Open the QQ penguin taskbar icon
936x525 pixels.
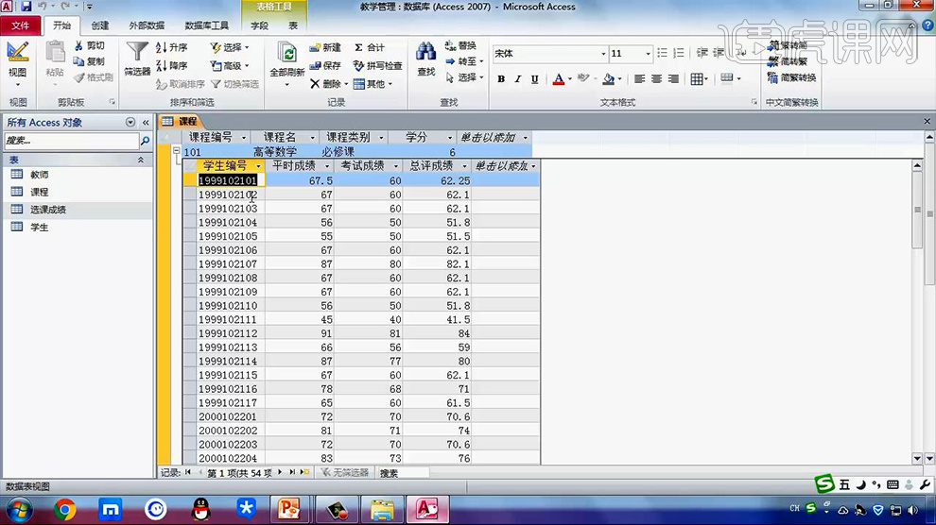[x=201, y=510]
